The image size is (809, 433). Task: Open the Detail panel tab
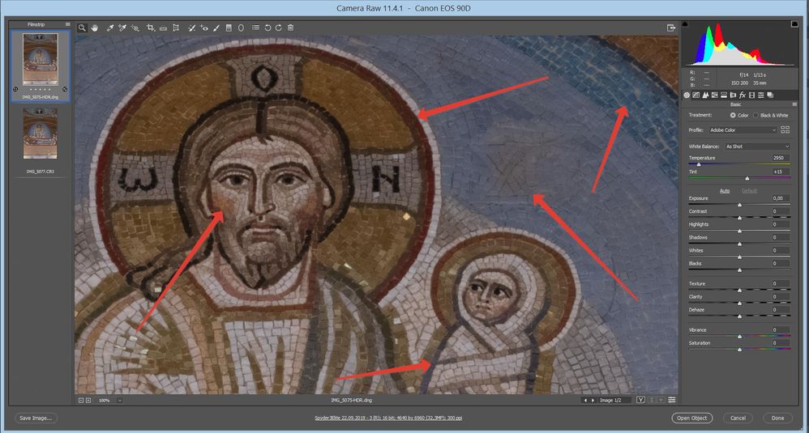click(x=705, y=96)
